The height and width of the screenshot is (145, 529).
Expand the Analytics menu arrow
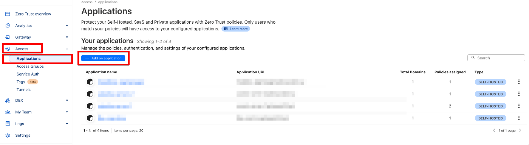(x=67, y=26)
